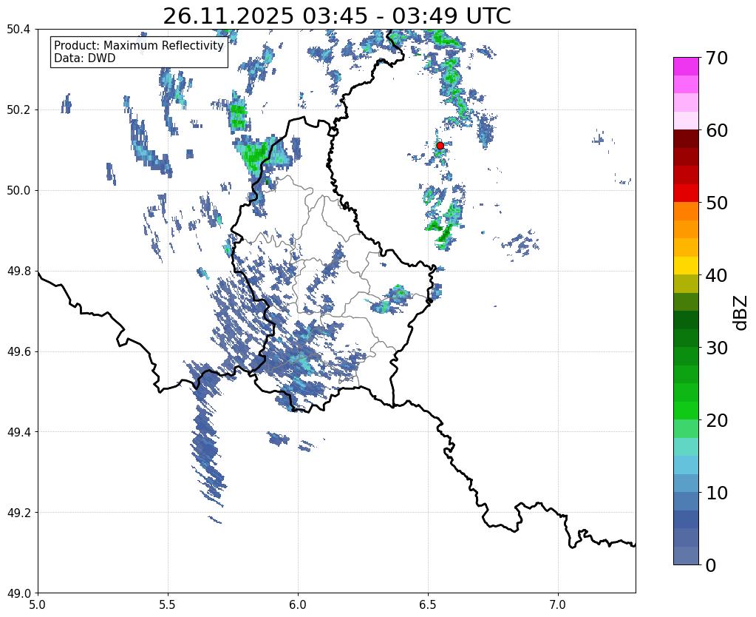Click the colorbar tick label 20
Viewport: 756px width, 617px height.
(717, 420)
